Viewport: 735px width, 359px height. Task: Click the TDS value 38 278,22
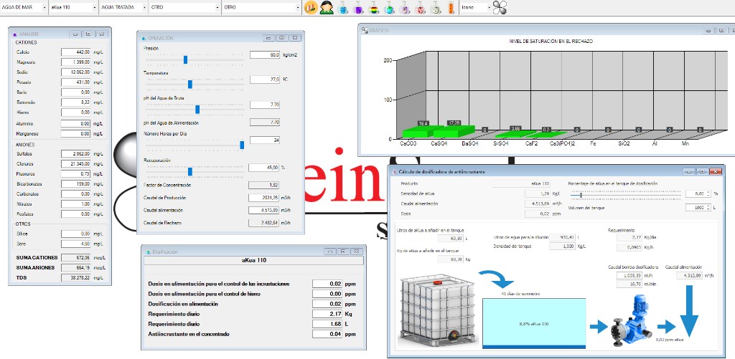tap(75, 277)
